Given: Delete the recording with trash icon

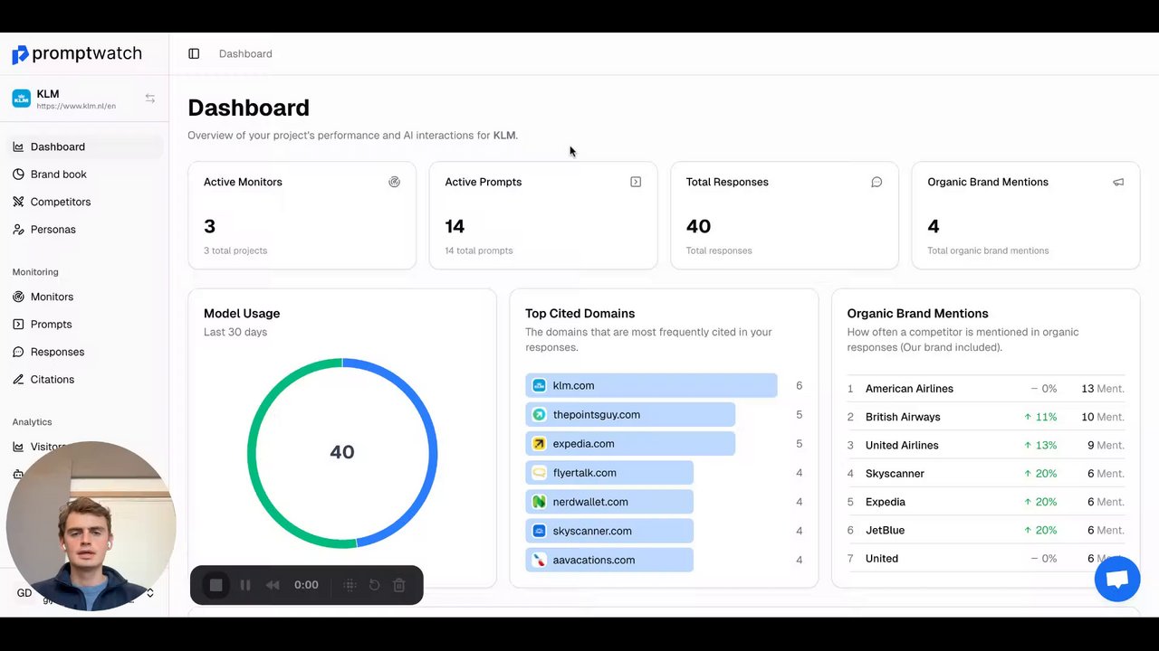Looking at the screenshot, I should [399, 585].
